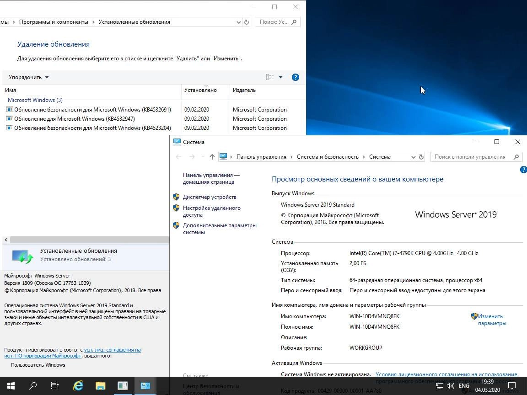The height and width of the screenshot is (395, 527).
Task: Open license agreement link in About Windows
Action: 72,352
